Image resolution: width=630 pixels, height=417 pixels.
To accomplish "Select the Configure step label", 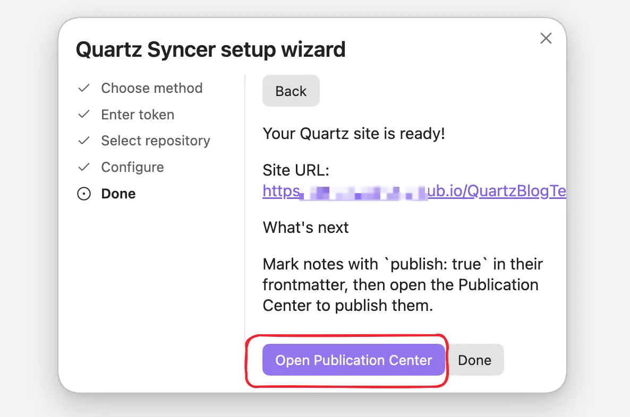I will click(132, 167).
